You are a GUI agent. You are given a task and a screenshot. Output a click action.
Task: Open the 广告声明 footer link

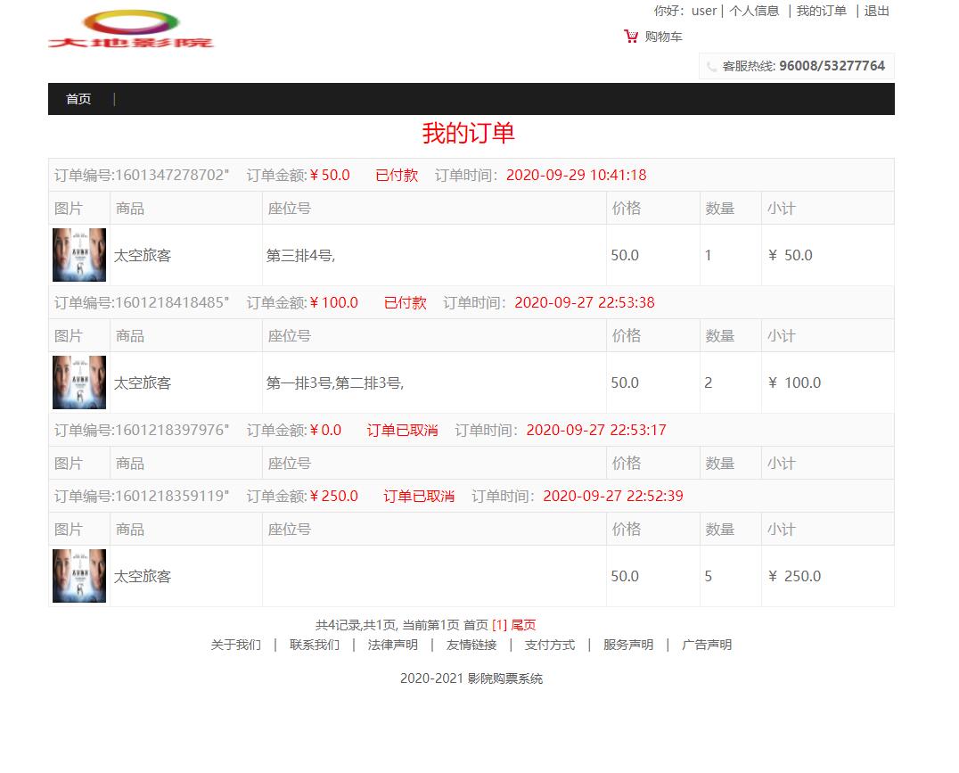click(708, 644)
